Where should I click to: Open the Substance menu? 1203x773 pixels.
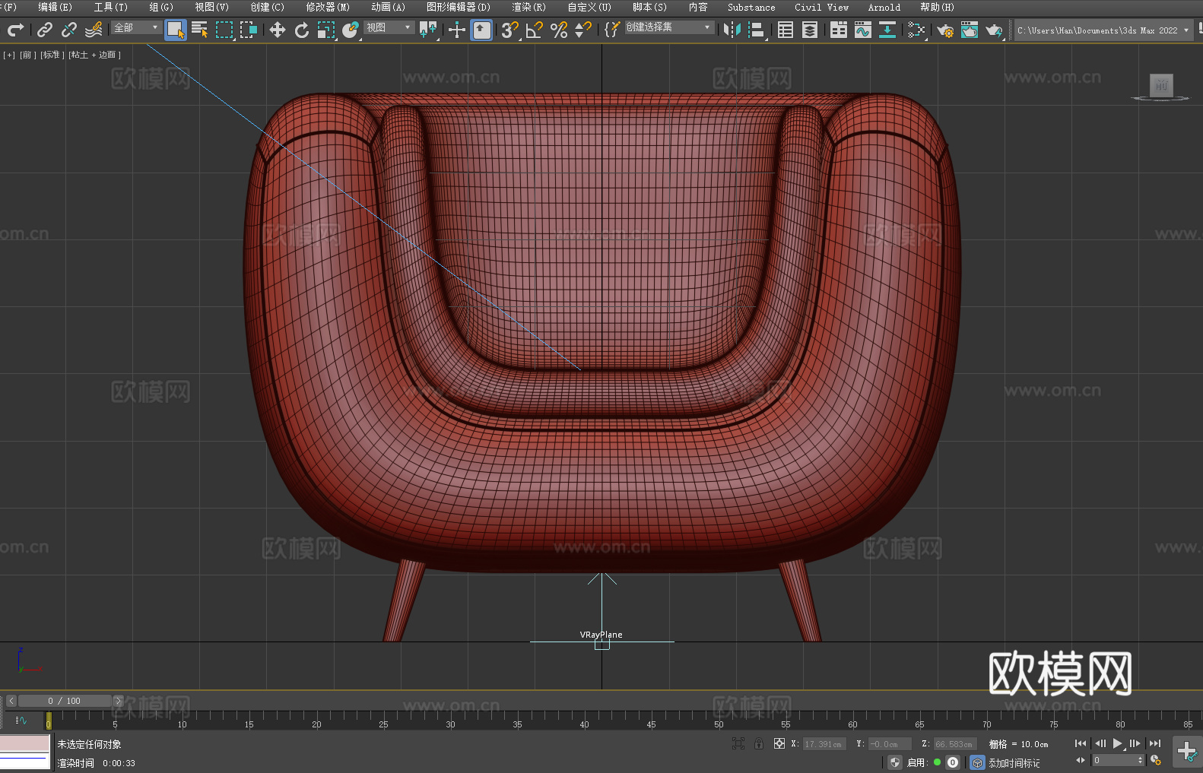(x=751, y=7)
